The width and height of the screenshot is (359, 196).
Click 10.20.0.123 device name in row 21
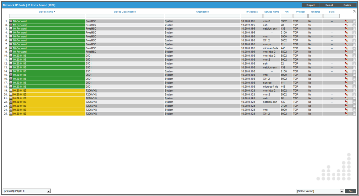[20, 98]
